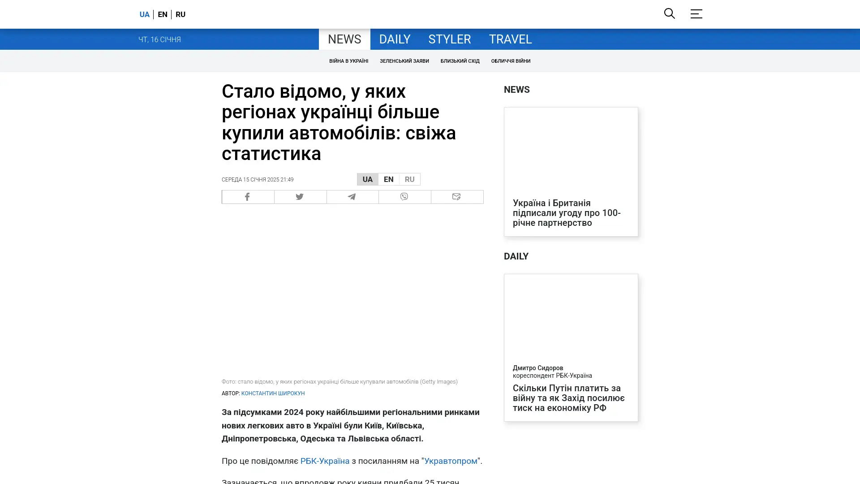Share article via Telegram
Viewport: 860px width, 484px height.
352,197
